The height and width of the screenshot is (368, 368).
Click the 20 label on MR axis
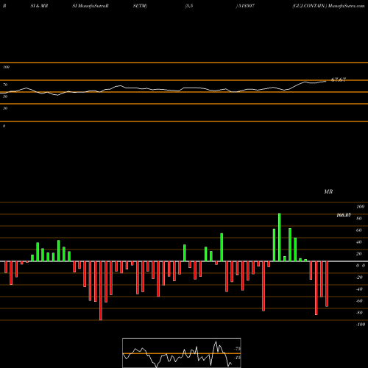click(358, 254)
